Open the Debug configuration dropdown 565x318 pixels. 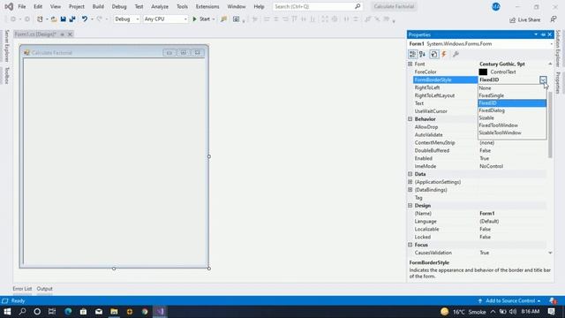point(126,19)
